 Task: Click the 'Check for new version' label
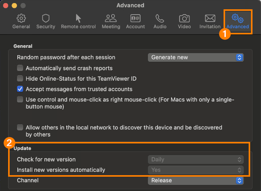click(46, 160)
